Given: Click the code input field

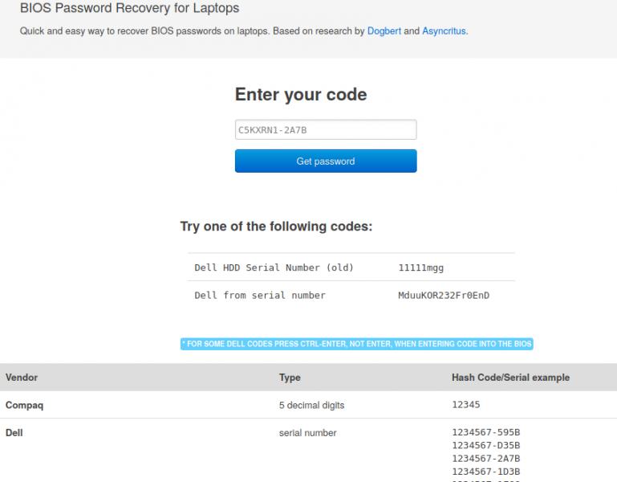Looking at the screenshot, I should (x=326, y=129).
